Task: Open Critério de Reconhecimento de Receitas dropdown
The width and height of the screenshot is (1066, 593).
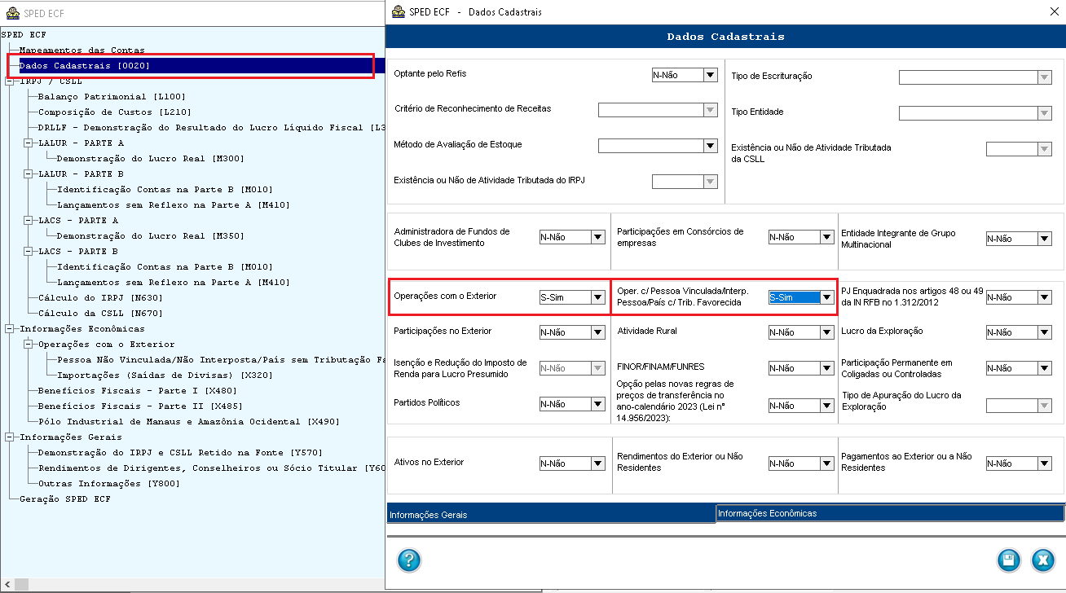Action: 711,110
